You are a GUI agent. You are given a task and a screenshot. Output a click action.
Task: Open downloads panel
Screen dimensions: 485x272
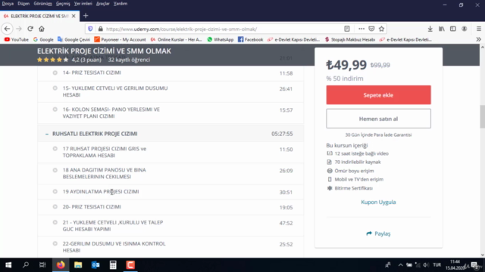[430, 29]
